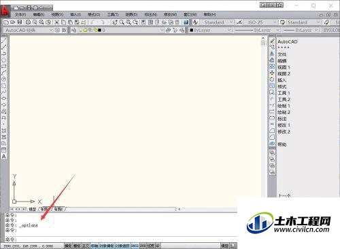Click the Copy icon next to scissors
This screenshot has width=340, height=249.
[64, 22]
